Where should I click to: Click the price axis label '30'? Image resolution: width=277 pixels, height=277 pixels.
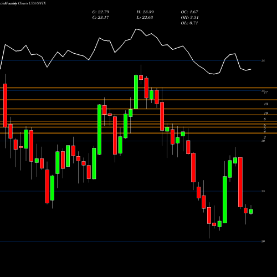(263, 141)
